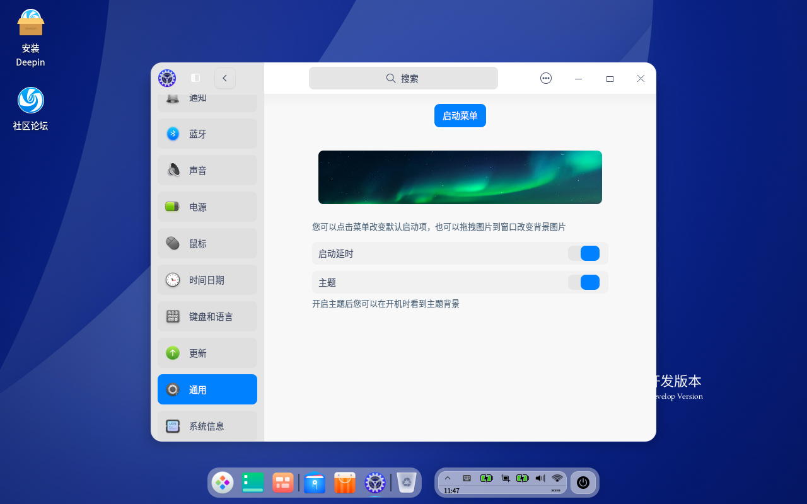807x504 pixels.
Task: Open the Update (更新) section icon
Action: (x=173, y=353)
